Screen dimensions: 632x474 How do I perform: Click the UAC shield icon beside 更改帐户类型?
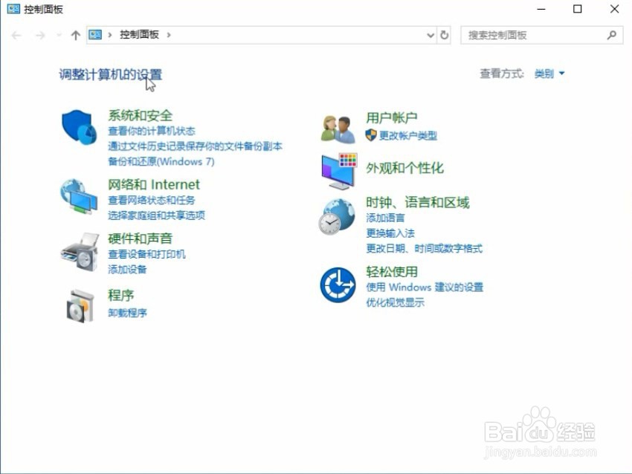(x=371, y=135)
